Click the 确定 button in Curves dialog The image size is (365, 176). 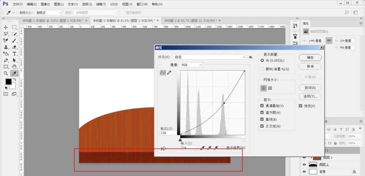point(310,58)
